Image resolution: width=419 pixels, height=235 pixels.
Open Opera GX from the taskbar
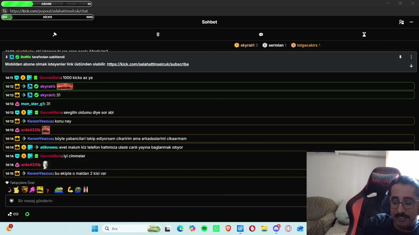tap(288, 228)
